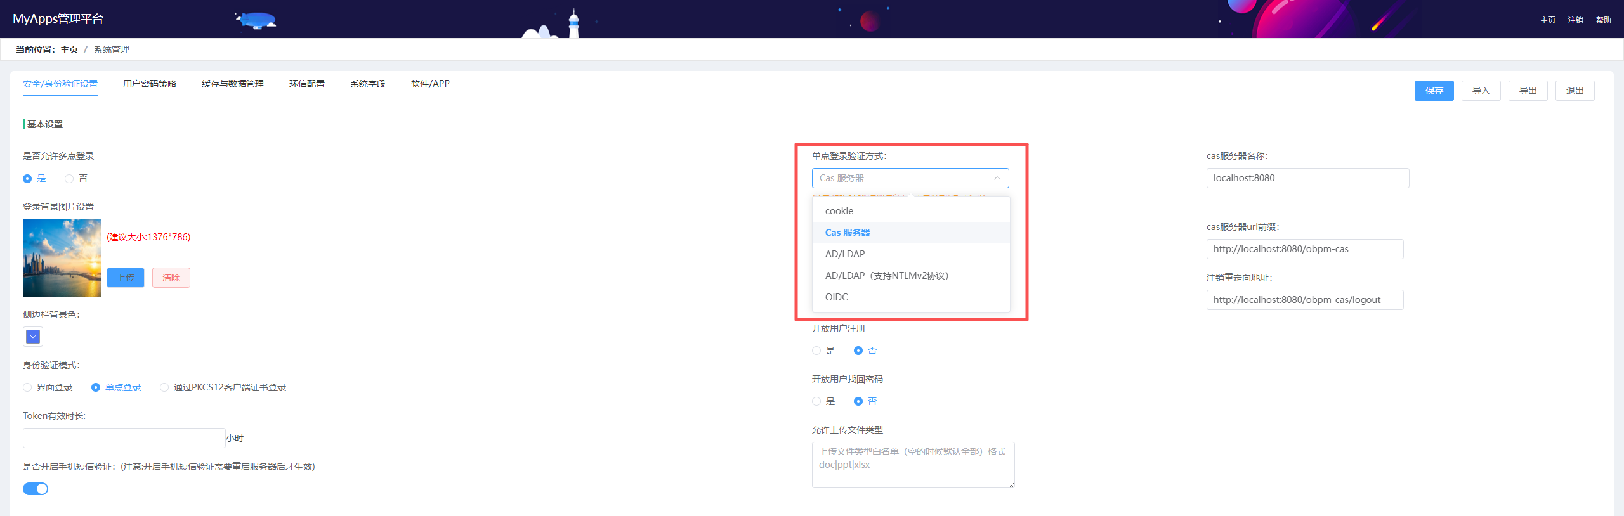
Task: Open the sidebar background color picker
Action: pyautogui.click(x=33, y=337)
